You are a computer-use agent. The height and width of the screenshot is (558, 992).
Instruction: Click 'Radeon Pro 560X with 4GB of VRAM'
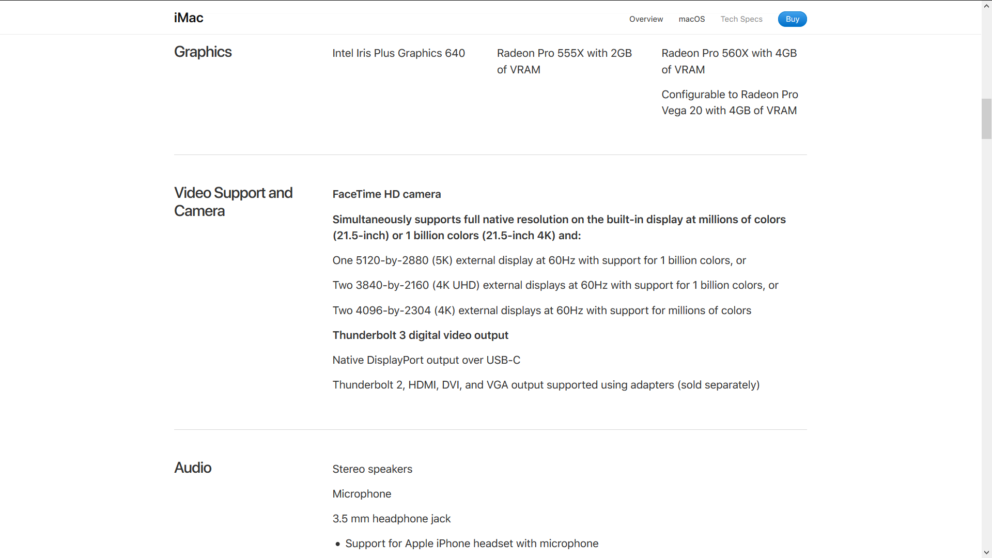[729, 61]
